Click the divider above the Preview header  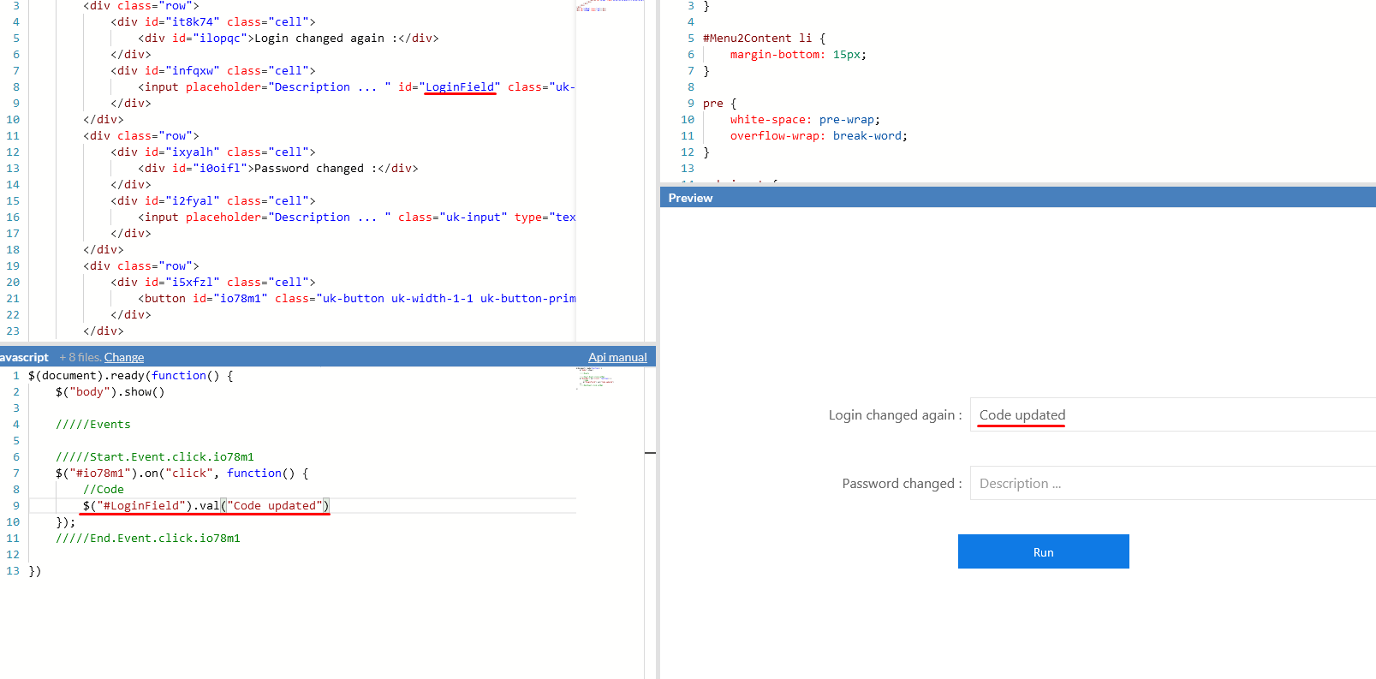(1017, 184)
